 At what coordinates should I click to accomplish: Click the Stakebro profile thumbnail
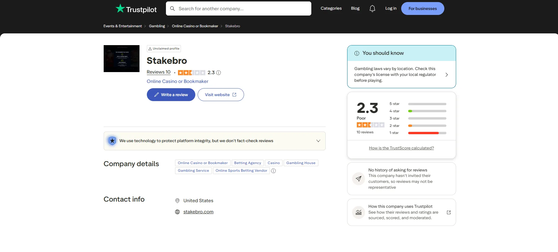[x=122, y=59]
